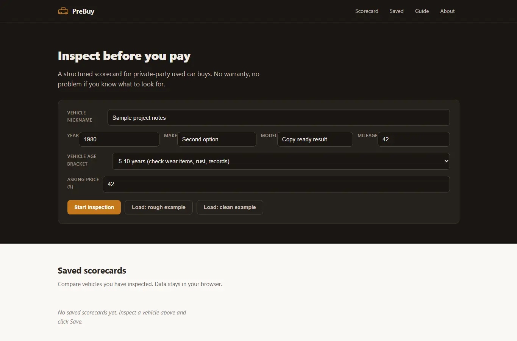Expand the Vehicle Age Bracket dropdown
The image size is (517, 341).
[x=281, y=161]
